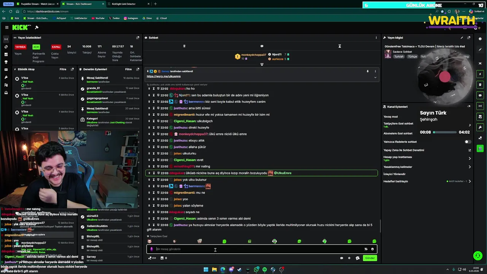
Task: Open the emoji picker in message box
Action: coord(372,249)
